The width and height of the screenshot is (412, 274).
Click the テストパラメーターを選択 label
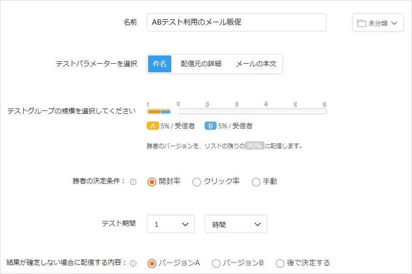click(96, 64)
